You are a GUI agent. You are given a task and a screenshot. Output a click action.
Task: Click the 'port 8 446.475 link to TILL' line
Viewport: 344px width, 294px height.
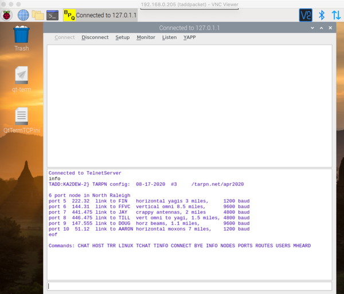(149, 217)
